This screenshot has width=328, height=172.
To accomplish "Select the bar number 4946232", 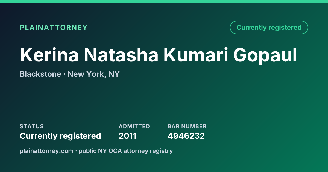I will (186, 136).
